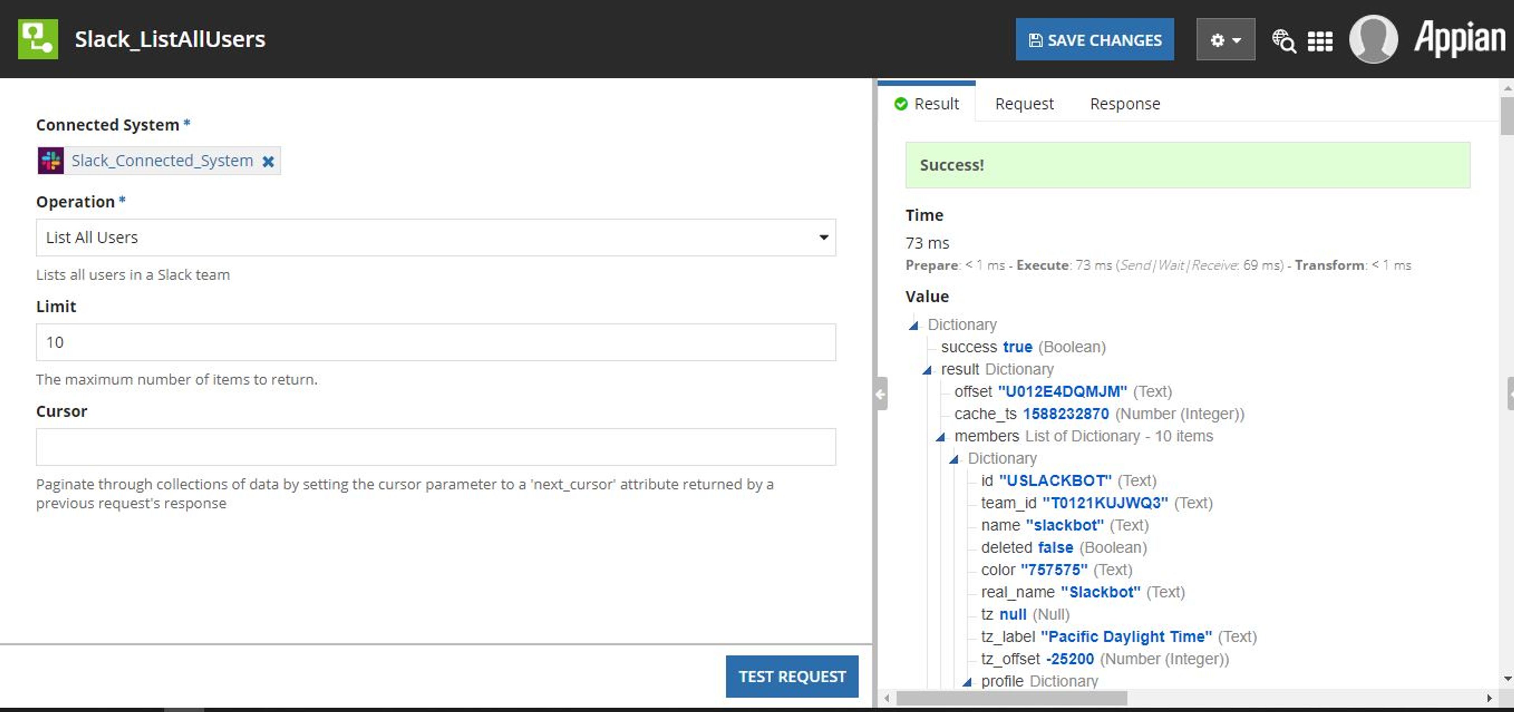
Task: Open the Operation dropdown showing List All Users
Action: tap(436, 237)
